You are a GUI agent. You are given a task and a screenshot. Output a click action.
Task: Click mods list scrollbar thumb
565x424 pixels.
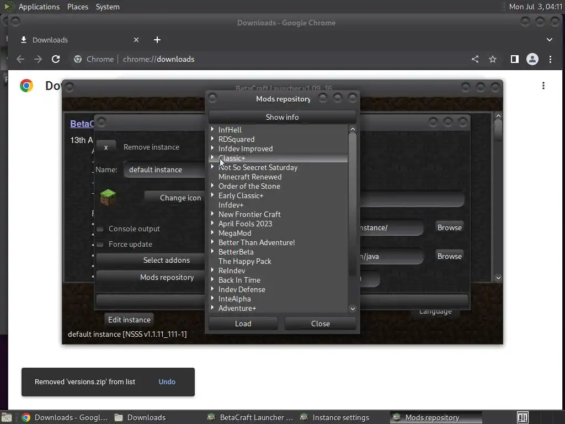click(353, 205)
